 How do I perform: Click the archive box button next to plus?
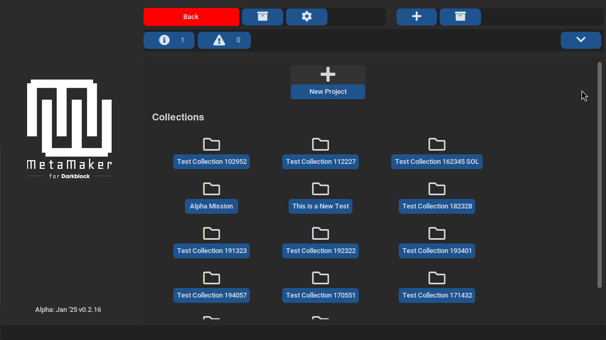(460, 17)
